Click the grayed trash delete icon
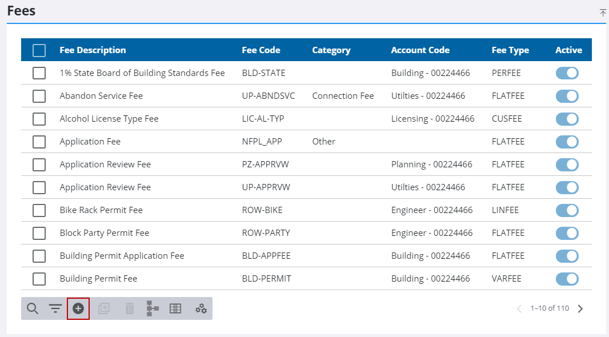 129,308
